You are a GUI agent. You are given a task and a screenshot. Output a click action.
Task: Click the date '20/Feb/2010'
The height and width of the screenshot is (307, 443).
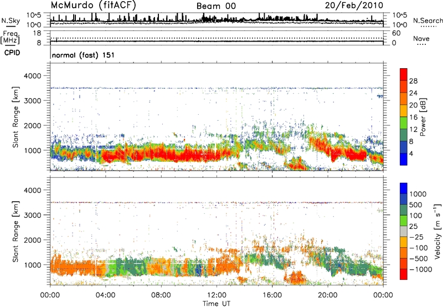pos(354,5)
